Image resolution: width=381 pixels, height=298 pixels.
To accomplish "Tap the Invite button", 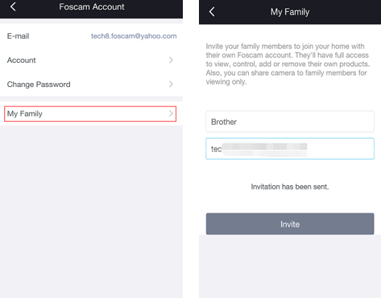I will (x=290, y=224).
